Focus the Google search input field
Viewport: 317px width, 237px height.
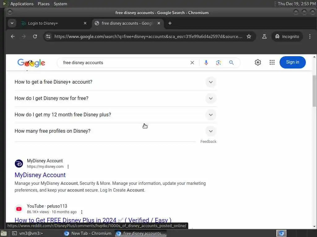click(x=125, y=63)
